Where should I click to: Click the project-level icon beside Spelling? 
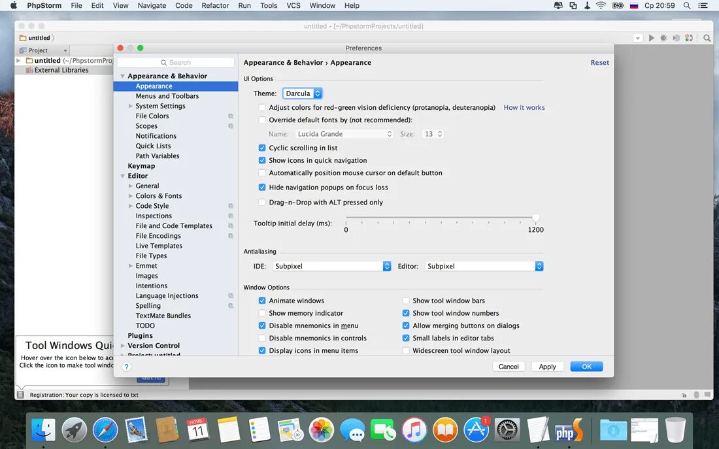(x=231, y=306)
